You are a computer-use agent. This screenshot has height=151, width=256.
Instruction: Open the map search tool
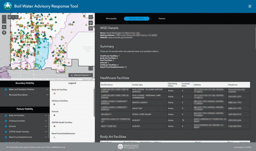coord(91,17)
